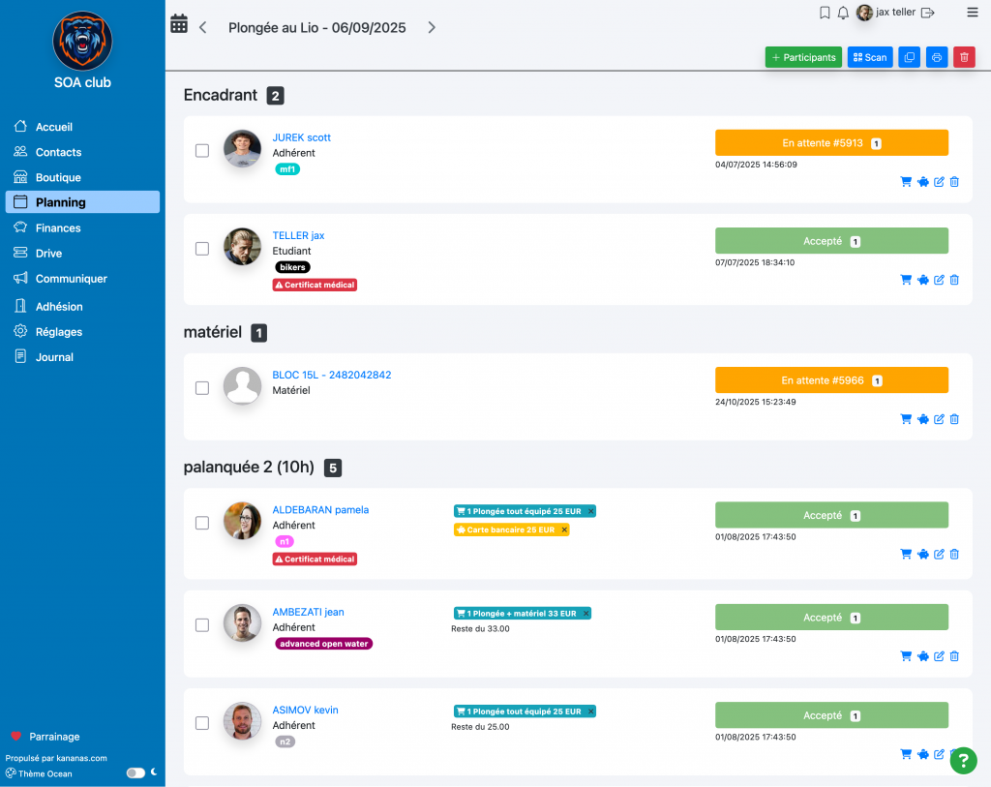Image resolution: width=991 pixels, height=787 pixels.
Task: Go to next event with right chevron
Action: click(432, 27)
